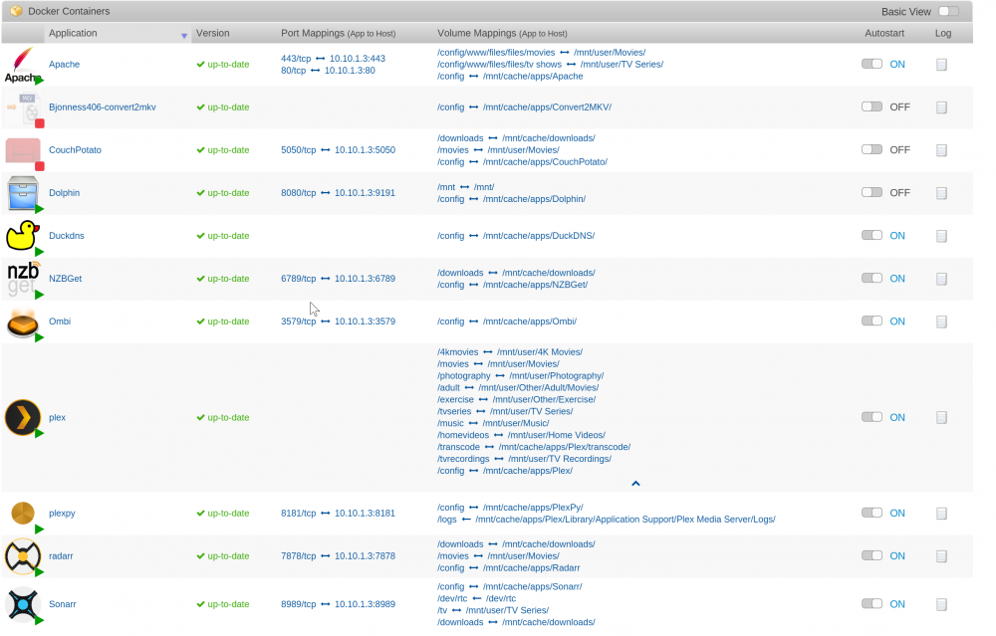Open the Apache container name link
The height and width of the screenshot is (636, 996).
click(64, 64)
